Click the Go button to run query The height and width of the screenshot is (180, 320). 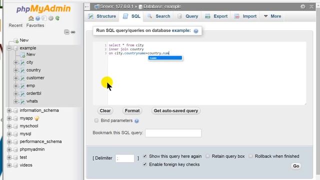296,166
